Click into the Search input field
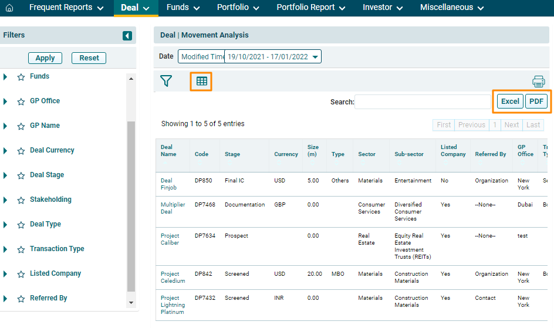The width and height of the screenshot is (554, 328). [x=423, y=102]
